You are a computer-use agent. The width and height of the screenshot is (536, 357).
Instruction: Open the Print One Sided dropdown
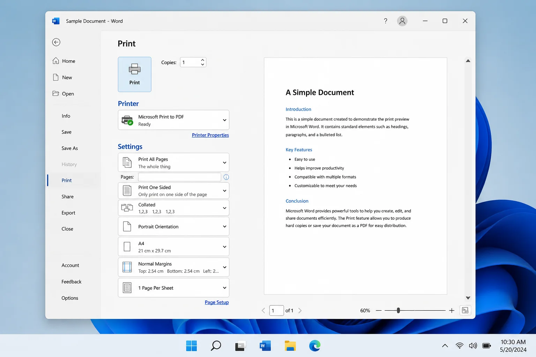click(173, 191)
